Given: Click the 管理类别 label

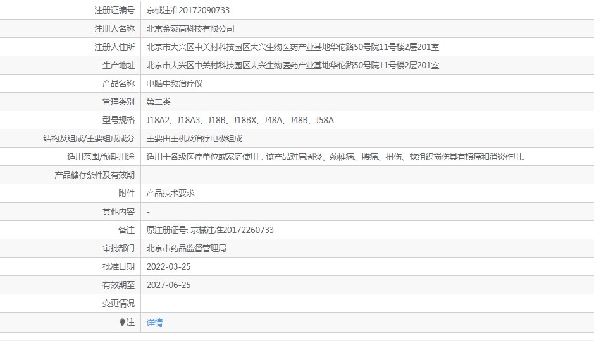Looking at the screenshot, I should (118, 102).
